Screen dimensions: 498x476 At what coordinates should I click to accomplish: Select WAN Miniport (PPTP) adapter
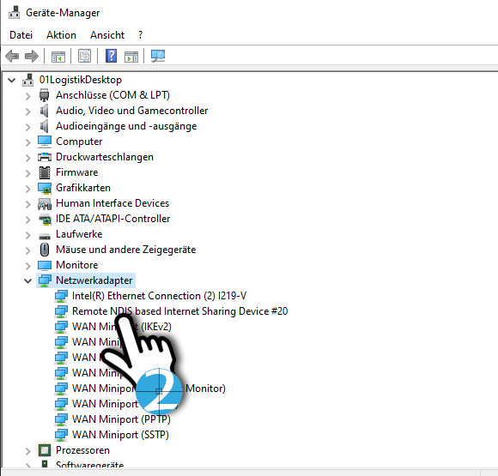[x=121, y=419]
